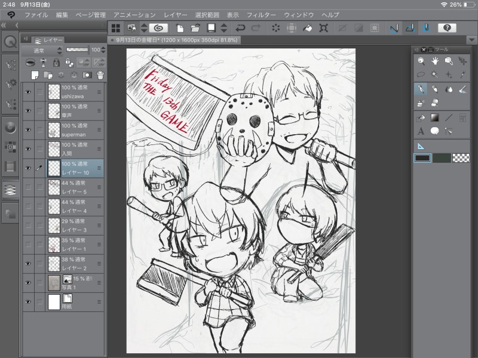Screen dimensions: 478x358
Task: Select the main drawing color swatch
Action: coord(422,158)
